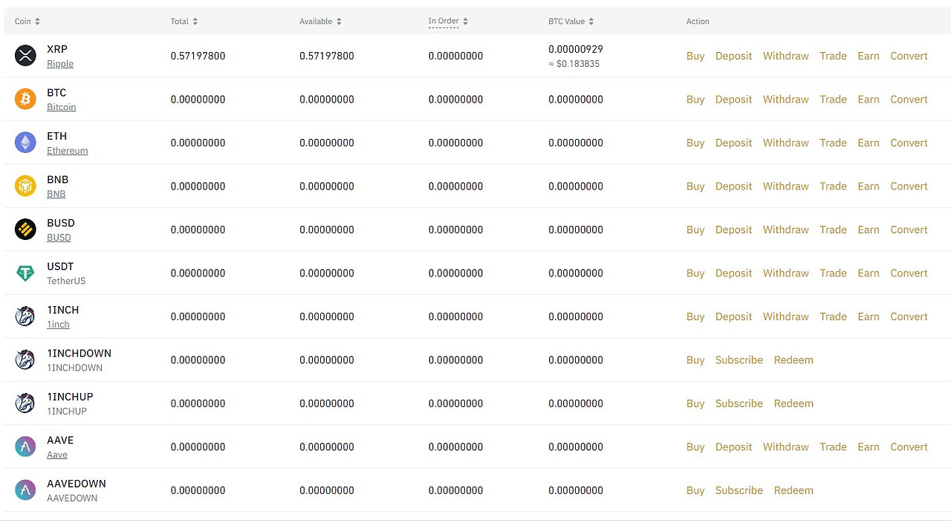951x526 pixels.
Task: Trade AAVE from its row
Action: pos(834,447)
